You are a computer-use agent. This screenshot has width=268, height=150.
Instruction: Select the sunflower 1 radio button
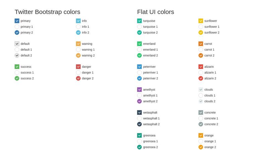click(201, 27)
